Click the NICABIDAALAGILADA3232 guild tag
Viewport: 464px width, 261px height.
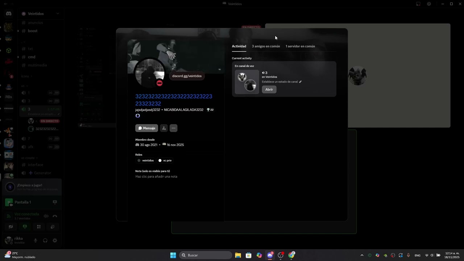pos(183,110)
